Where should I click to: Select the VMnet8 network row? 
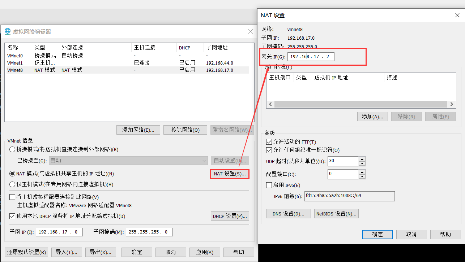[127, 70]
